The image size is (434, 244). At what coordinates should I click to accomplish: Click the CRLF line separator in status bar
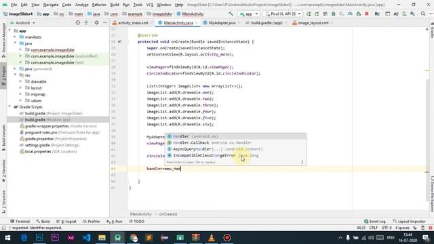(x=374, y=228)
